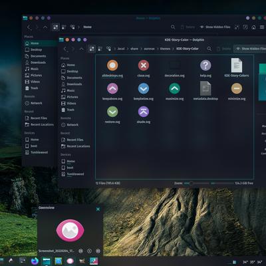
Task: Toggle Show Hidden Files in Home Dolphin window
Action: click(215, 27)
